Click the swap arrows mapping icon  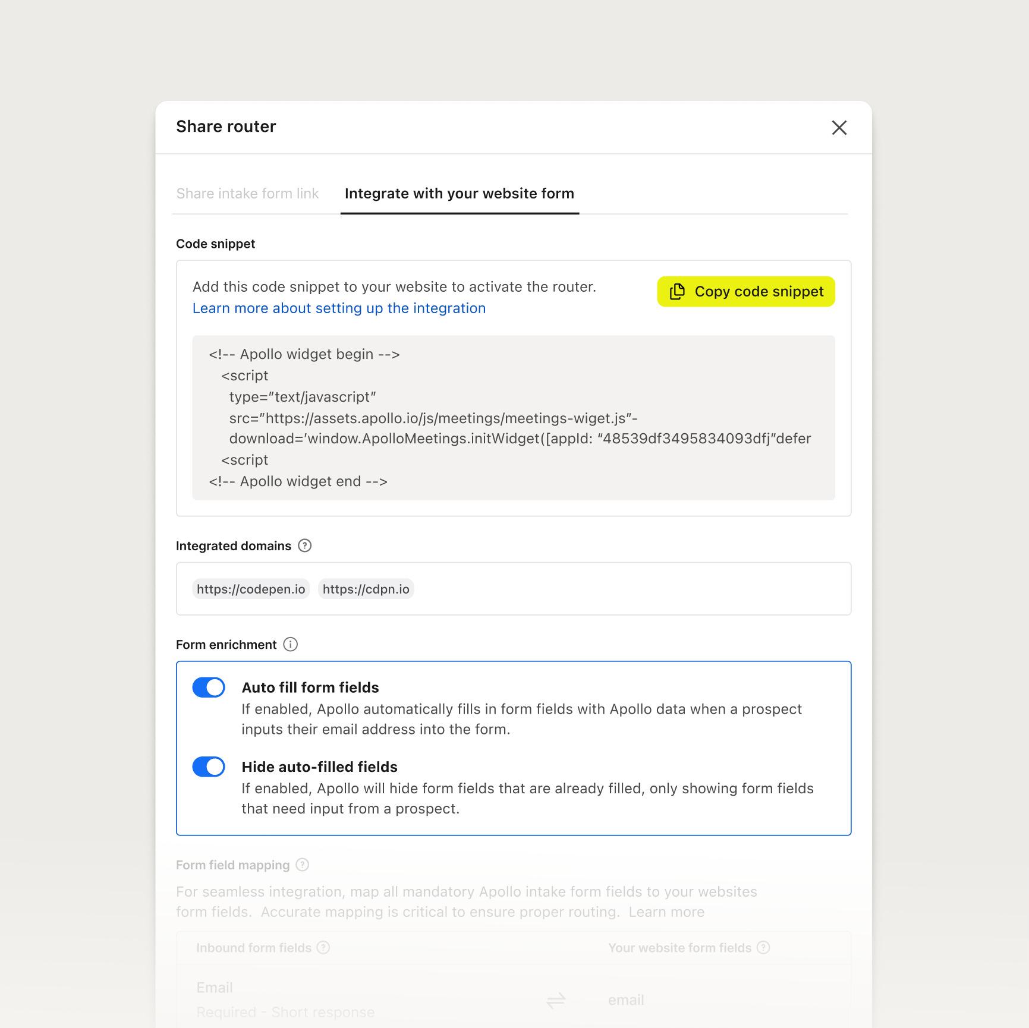click(555, 1001)
